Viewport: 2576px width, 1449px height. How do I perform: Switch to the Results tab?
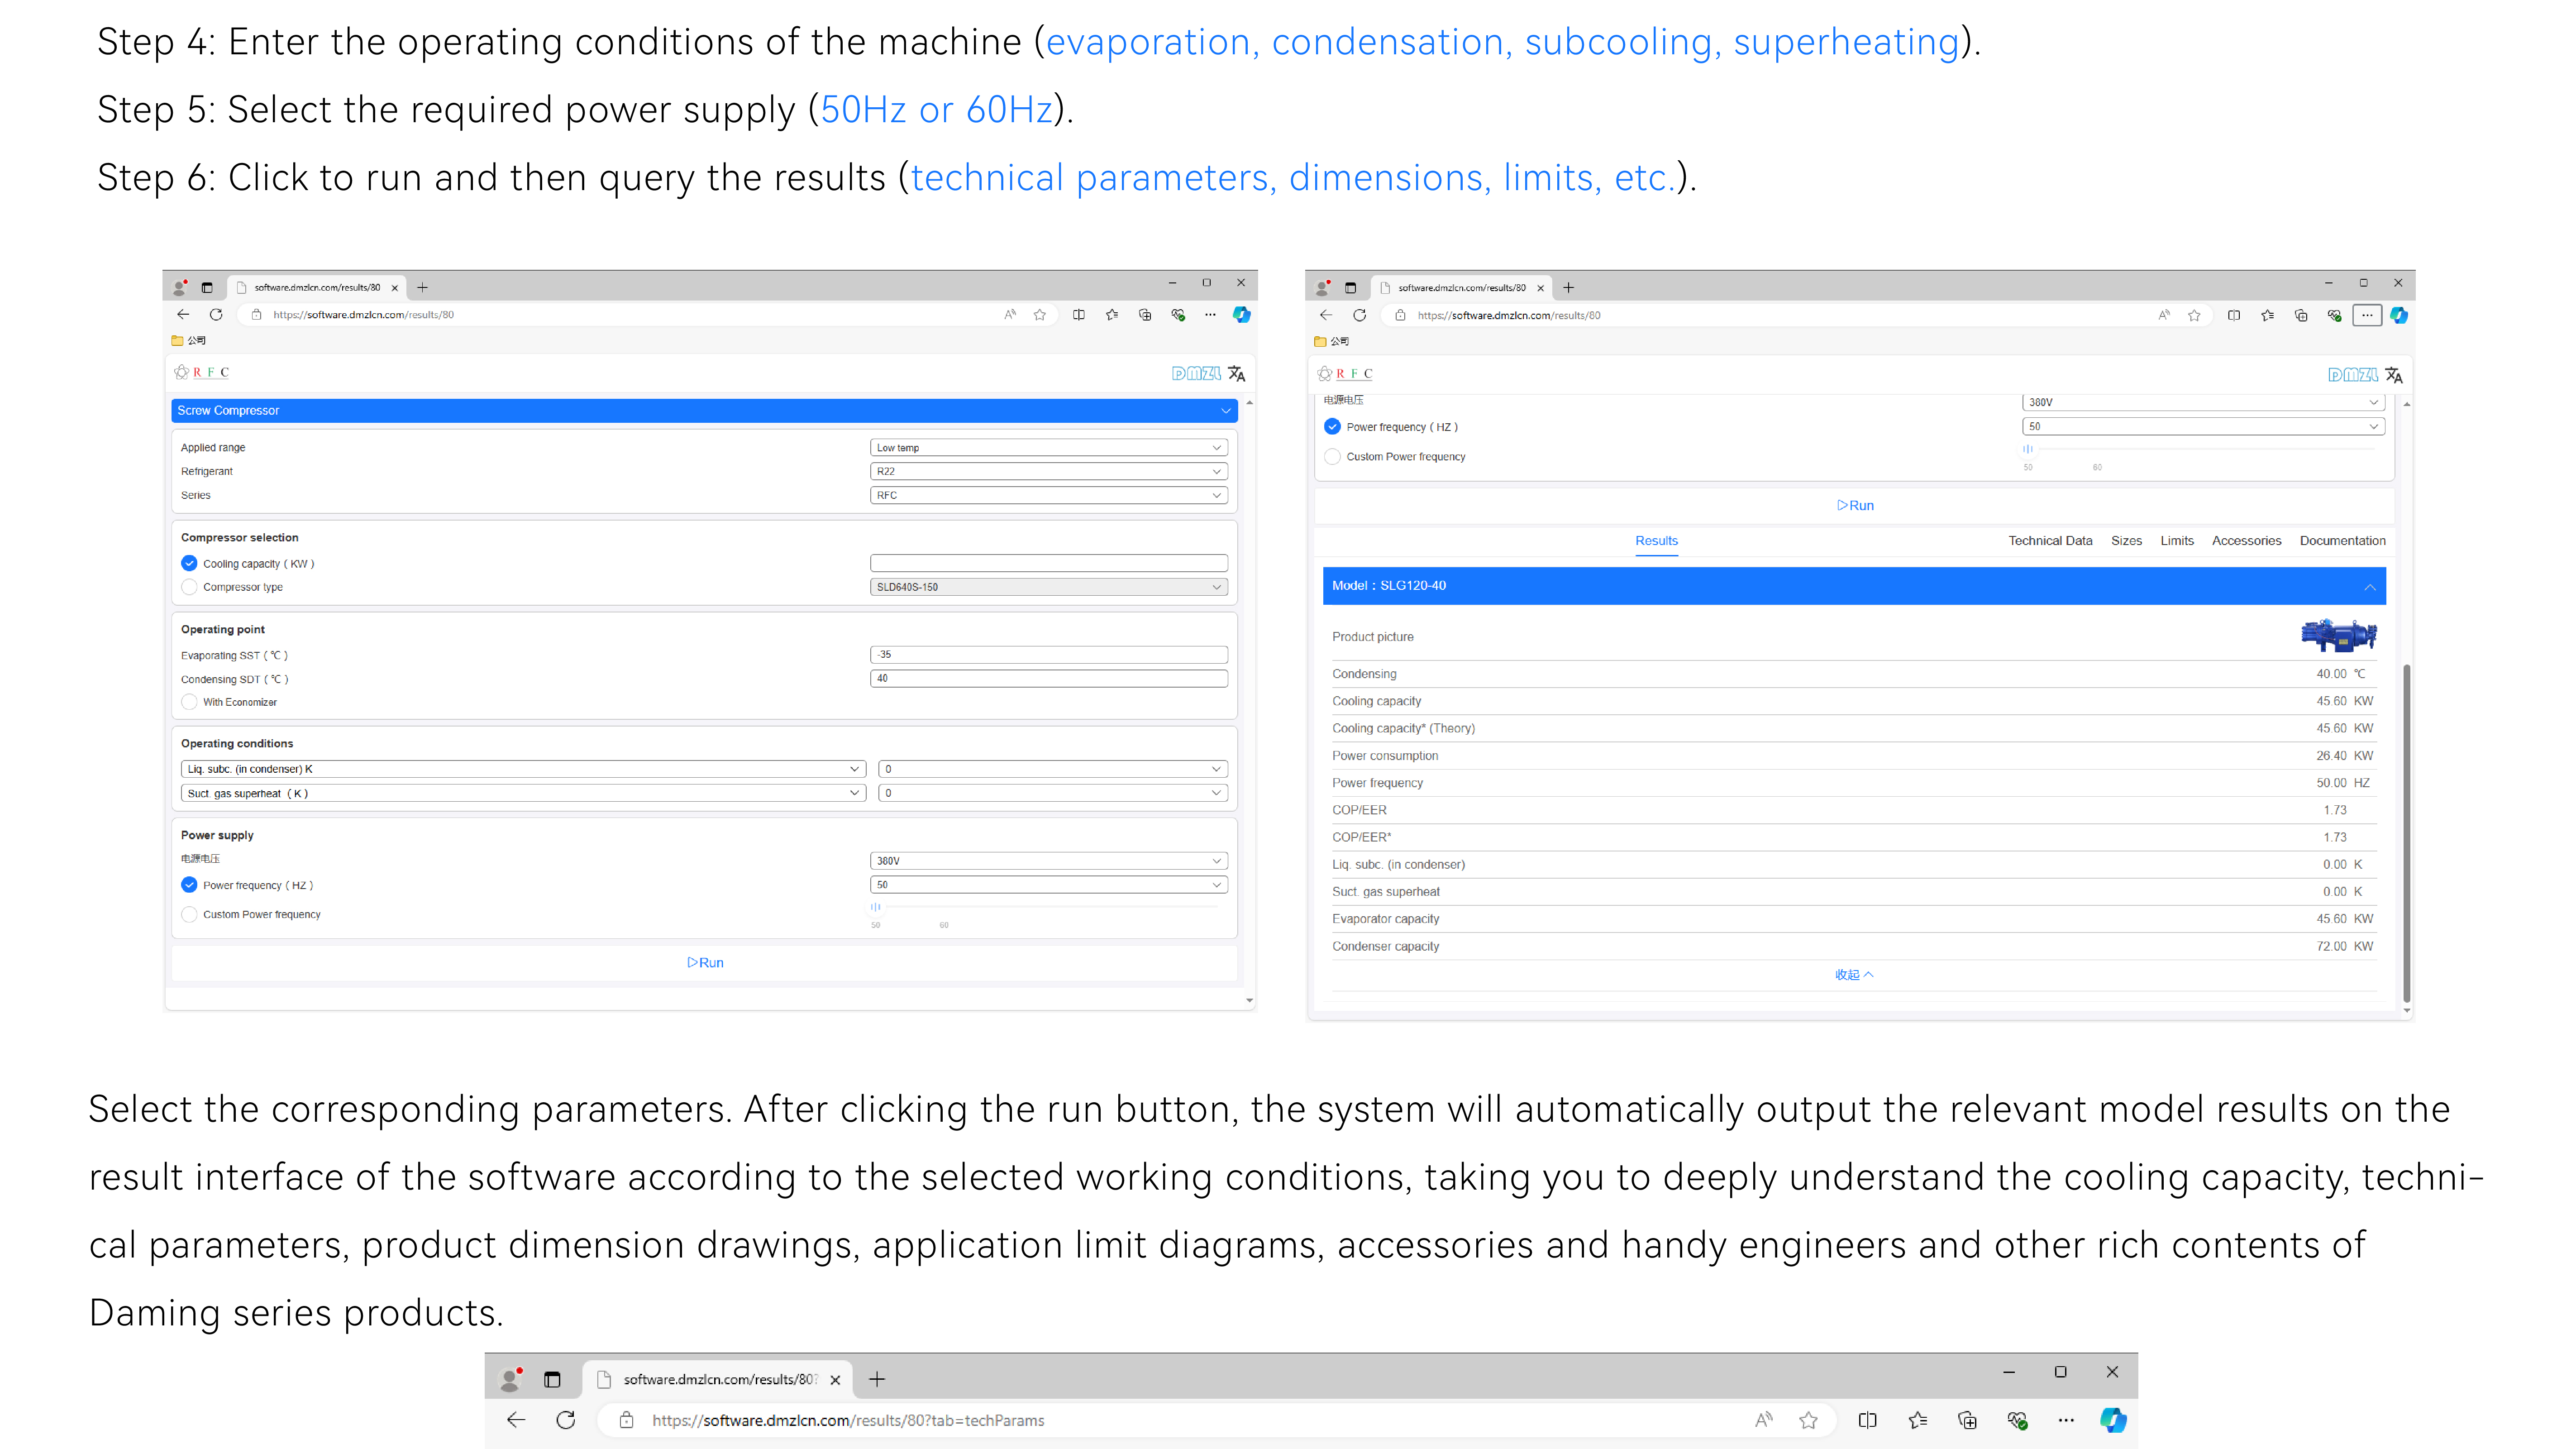coord(1656,541)
